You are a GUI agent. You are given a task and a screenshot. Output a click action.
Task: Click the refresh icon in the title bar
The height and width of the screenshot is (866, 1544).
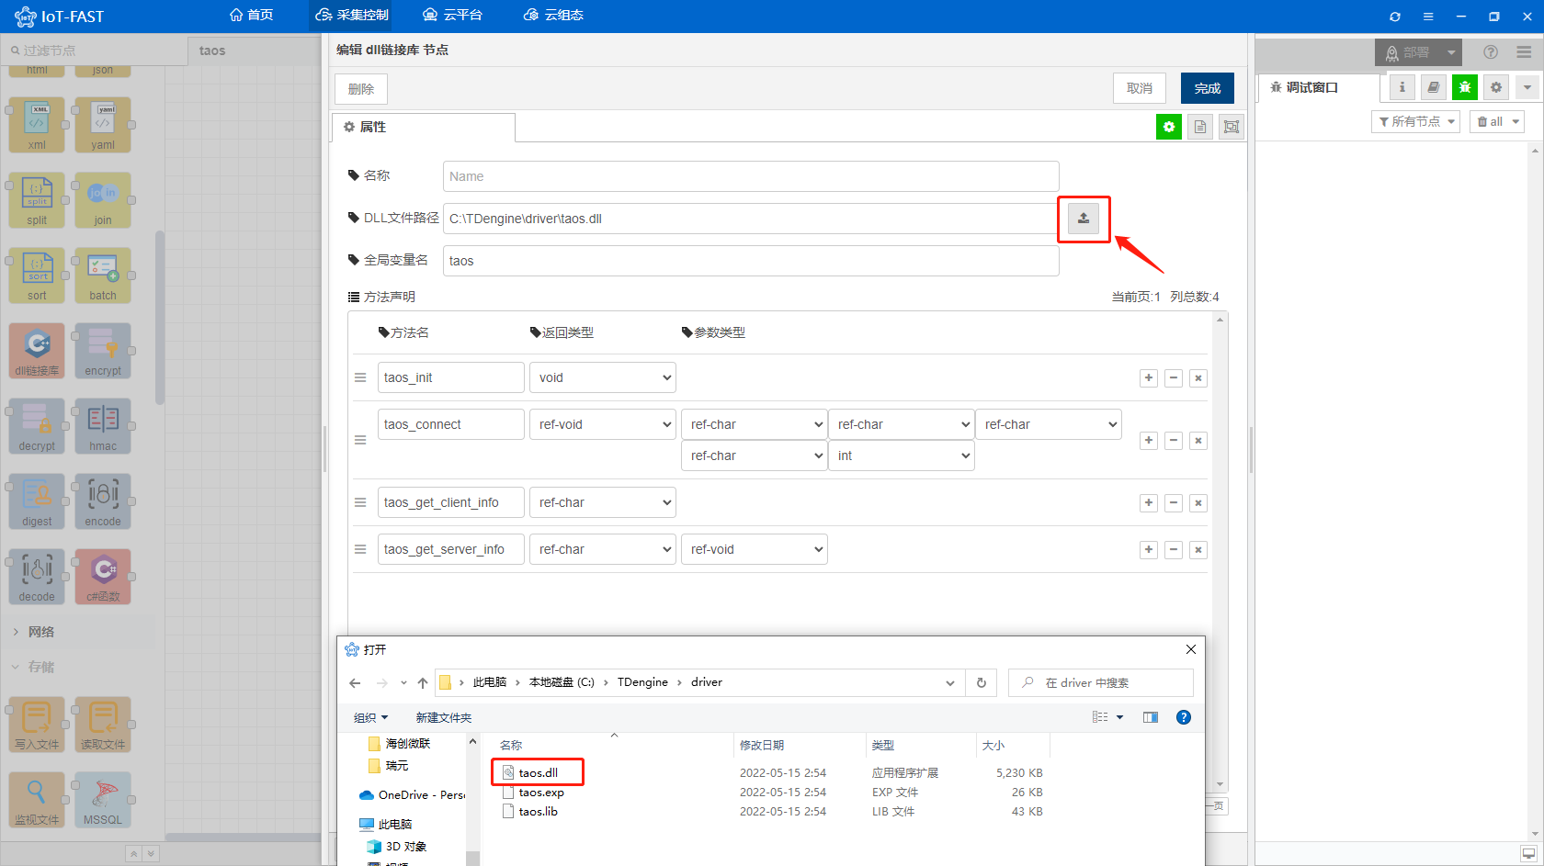point(1395,17)
